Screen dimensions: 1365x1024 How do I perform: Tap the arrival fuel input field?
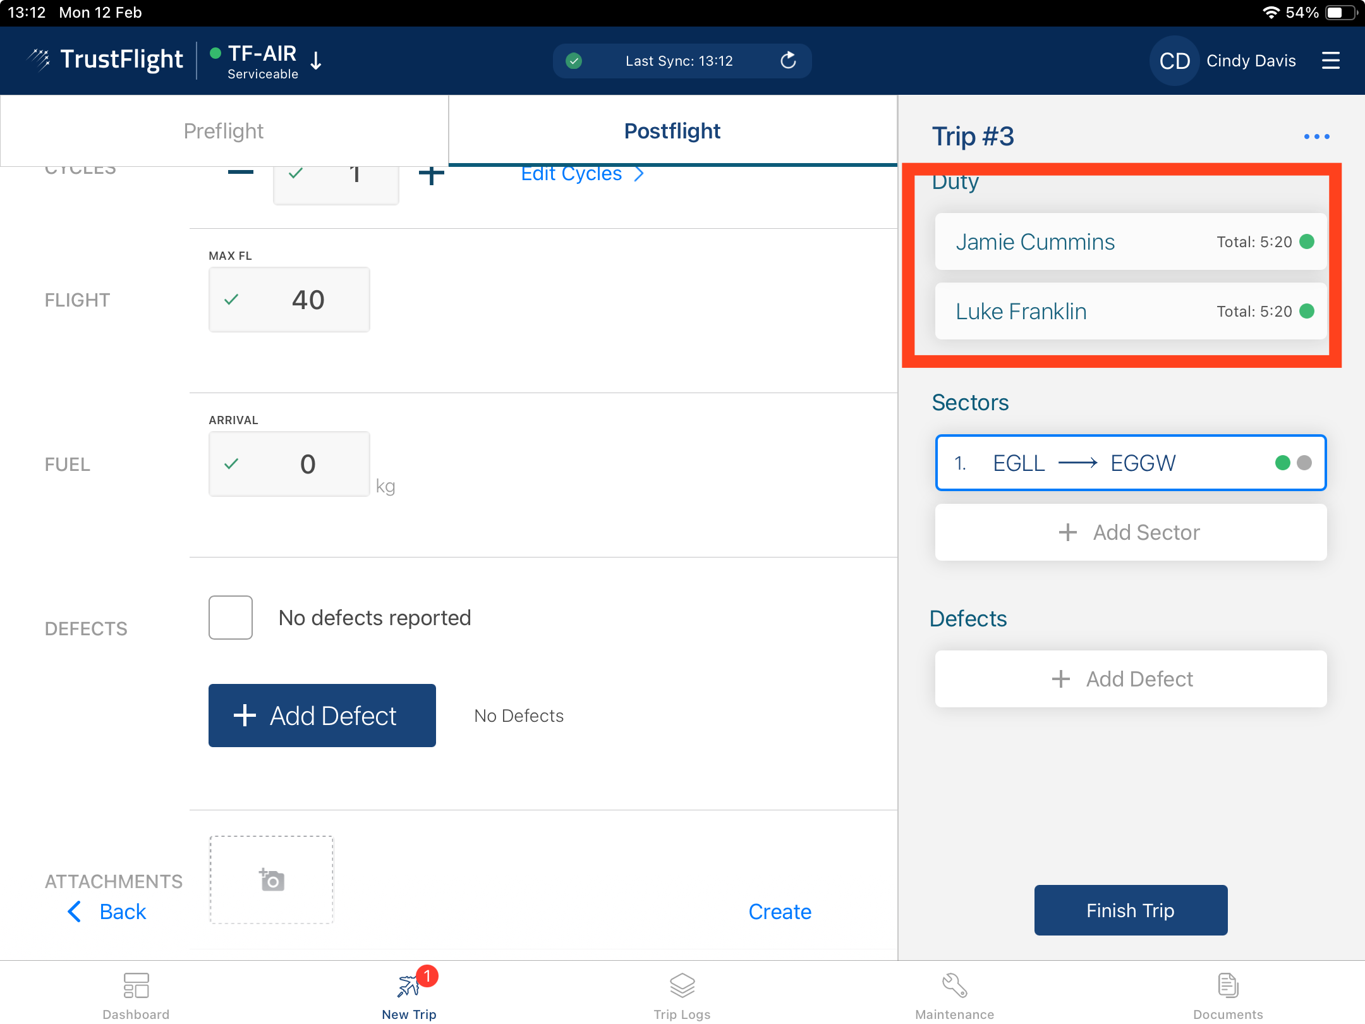pos(289,464)
